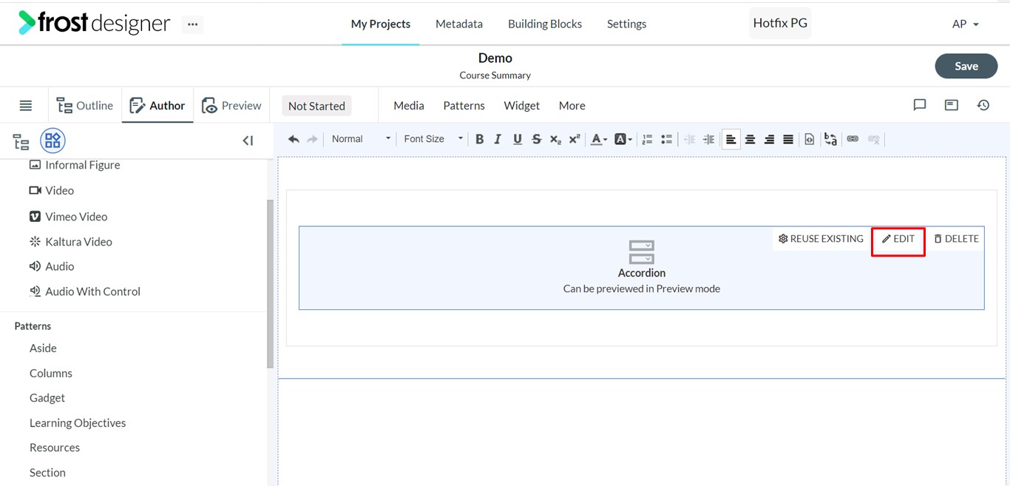Open the Font Size dropdown
This screenshot has height=486, width=1010.
[433, 139]
